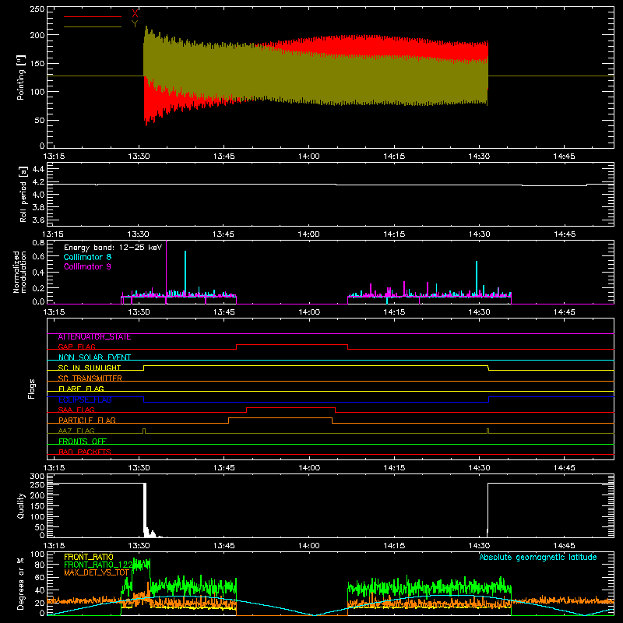Select the Energy band: 12-25 keV text
Image resolution: width=623 pixels, height=623 pixels.
point(113,248)
